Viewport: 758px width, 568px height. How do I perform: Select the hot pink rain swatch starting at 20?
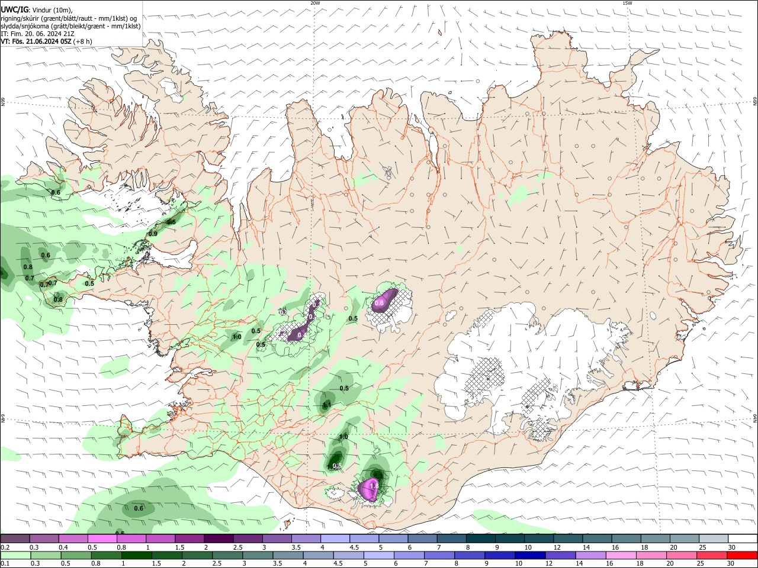[682, 556]
